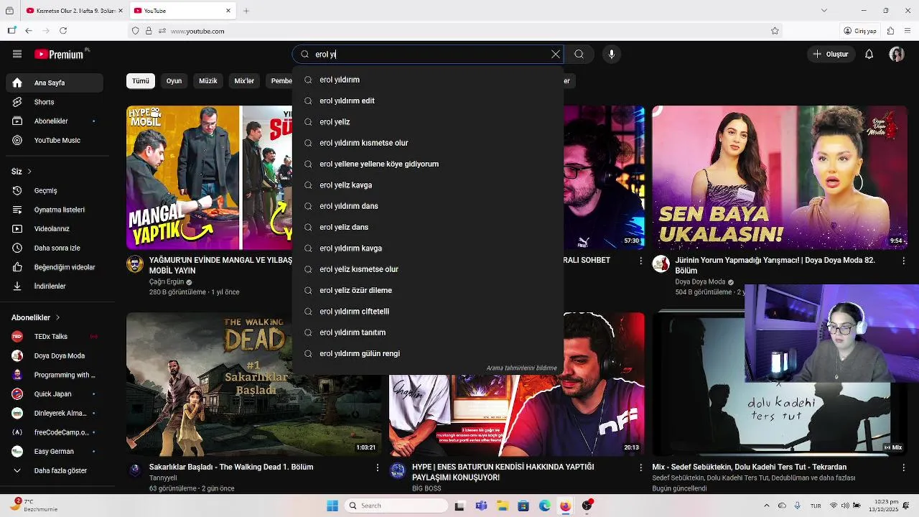This screenshot has height=517, width=919.
Task: Select the Tümü filter chip
Action: (141, 81)
